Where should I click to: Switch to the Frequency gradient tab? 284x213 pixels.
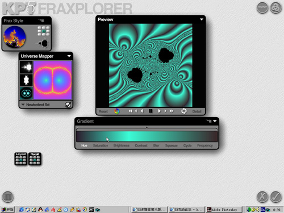click(x=205, y=145)
